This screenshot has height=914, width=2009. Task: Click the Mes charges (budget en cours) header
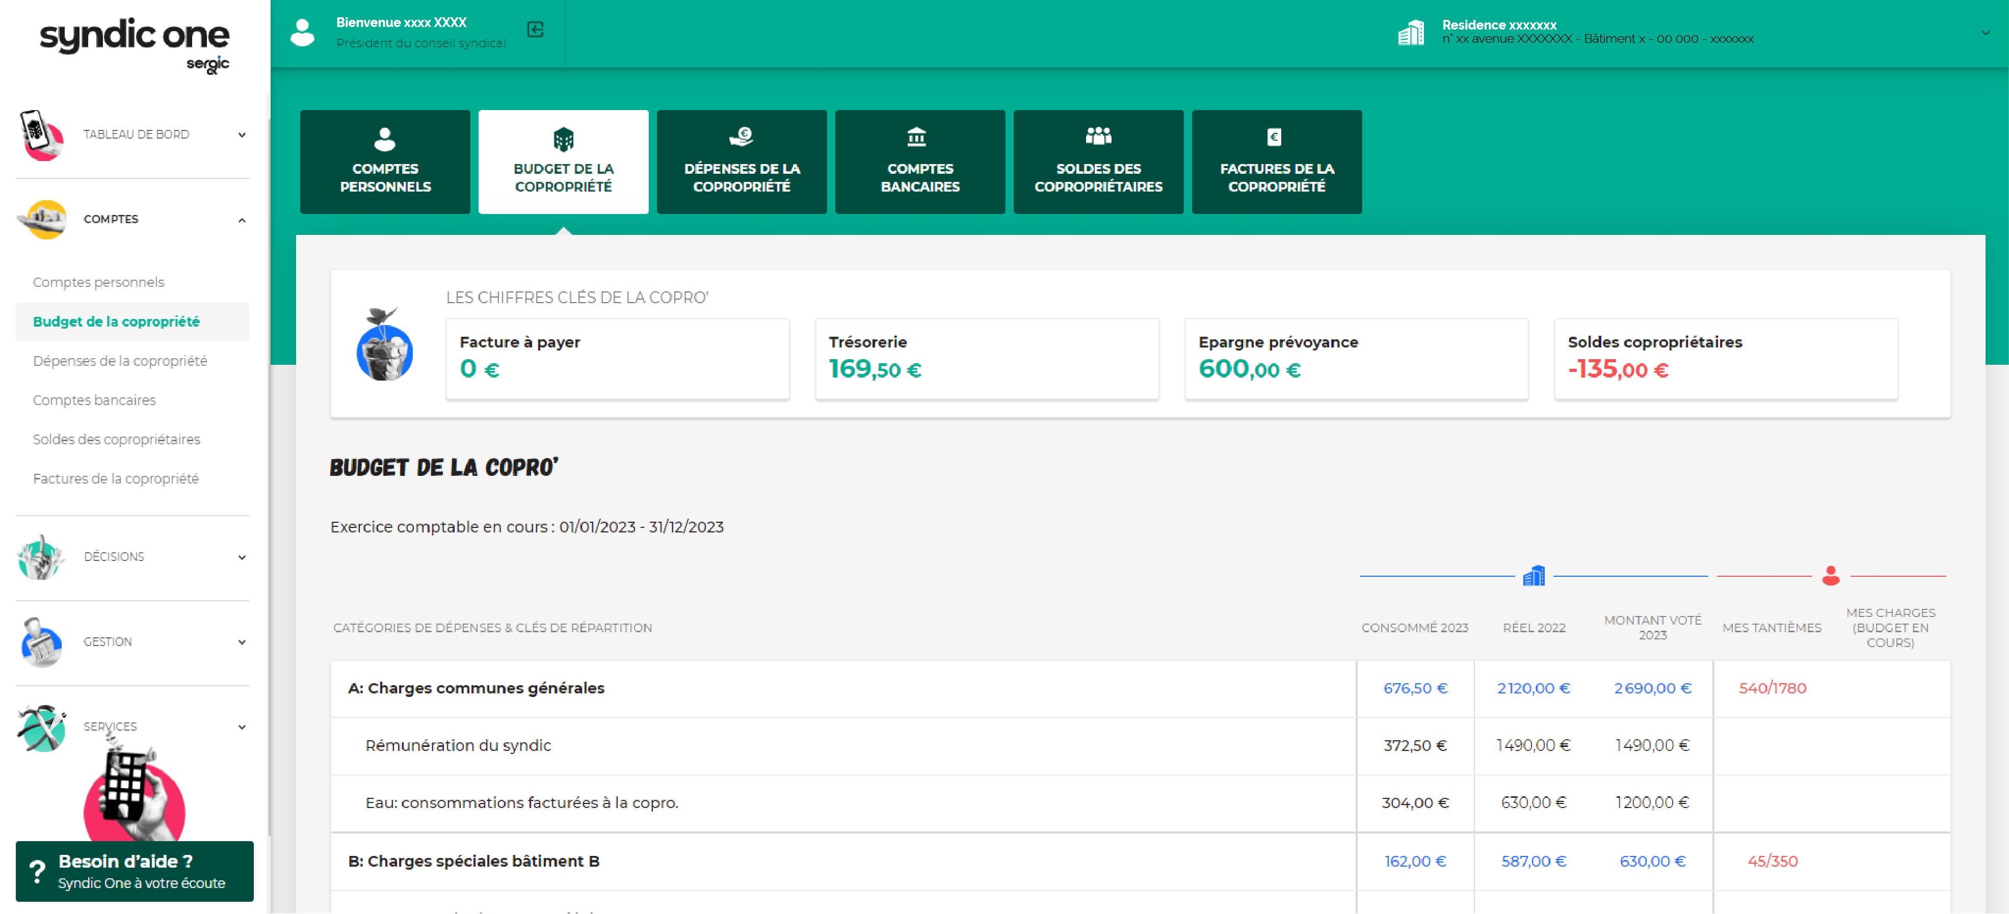[1890, 628]
